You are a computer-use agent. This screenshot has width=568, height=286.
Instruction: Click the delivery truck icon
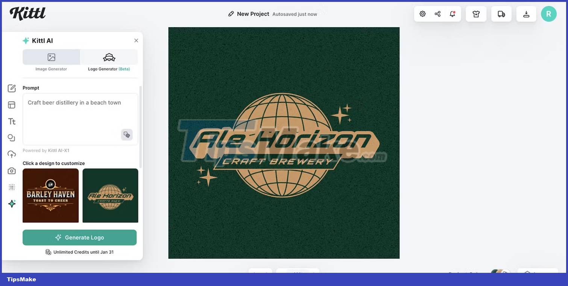coord(501,14)
